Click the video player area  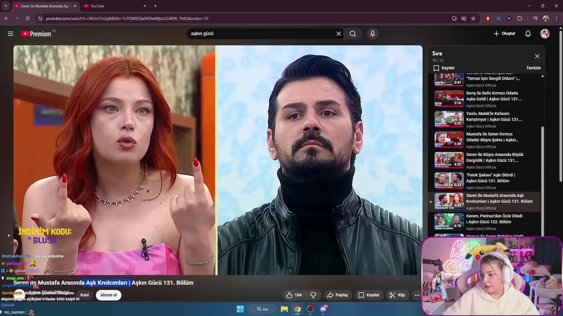pyautogui.click(x=218, y=160)
